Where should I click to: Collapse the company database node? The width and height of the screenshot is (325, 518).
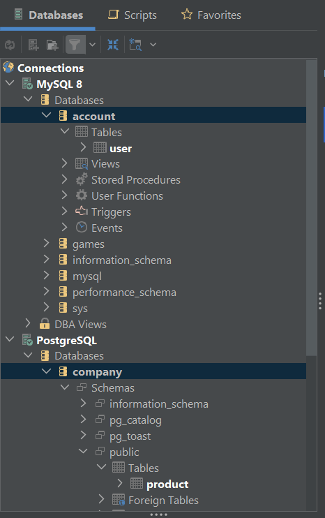tap(47, 371)
